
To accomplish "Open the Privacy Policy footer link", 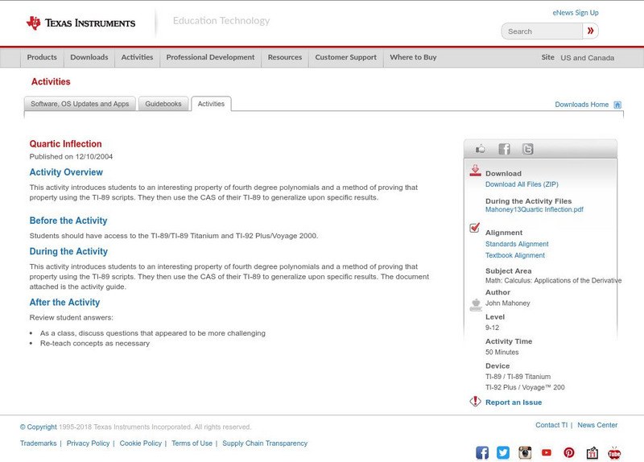I will [x=88, y=443].
